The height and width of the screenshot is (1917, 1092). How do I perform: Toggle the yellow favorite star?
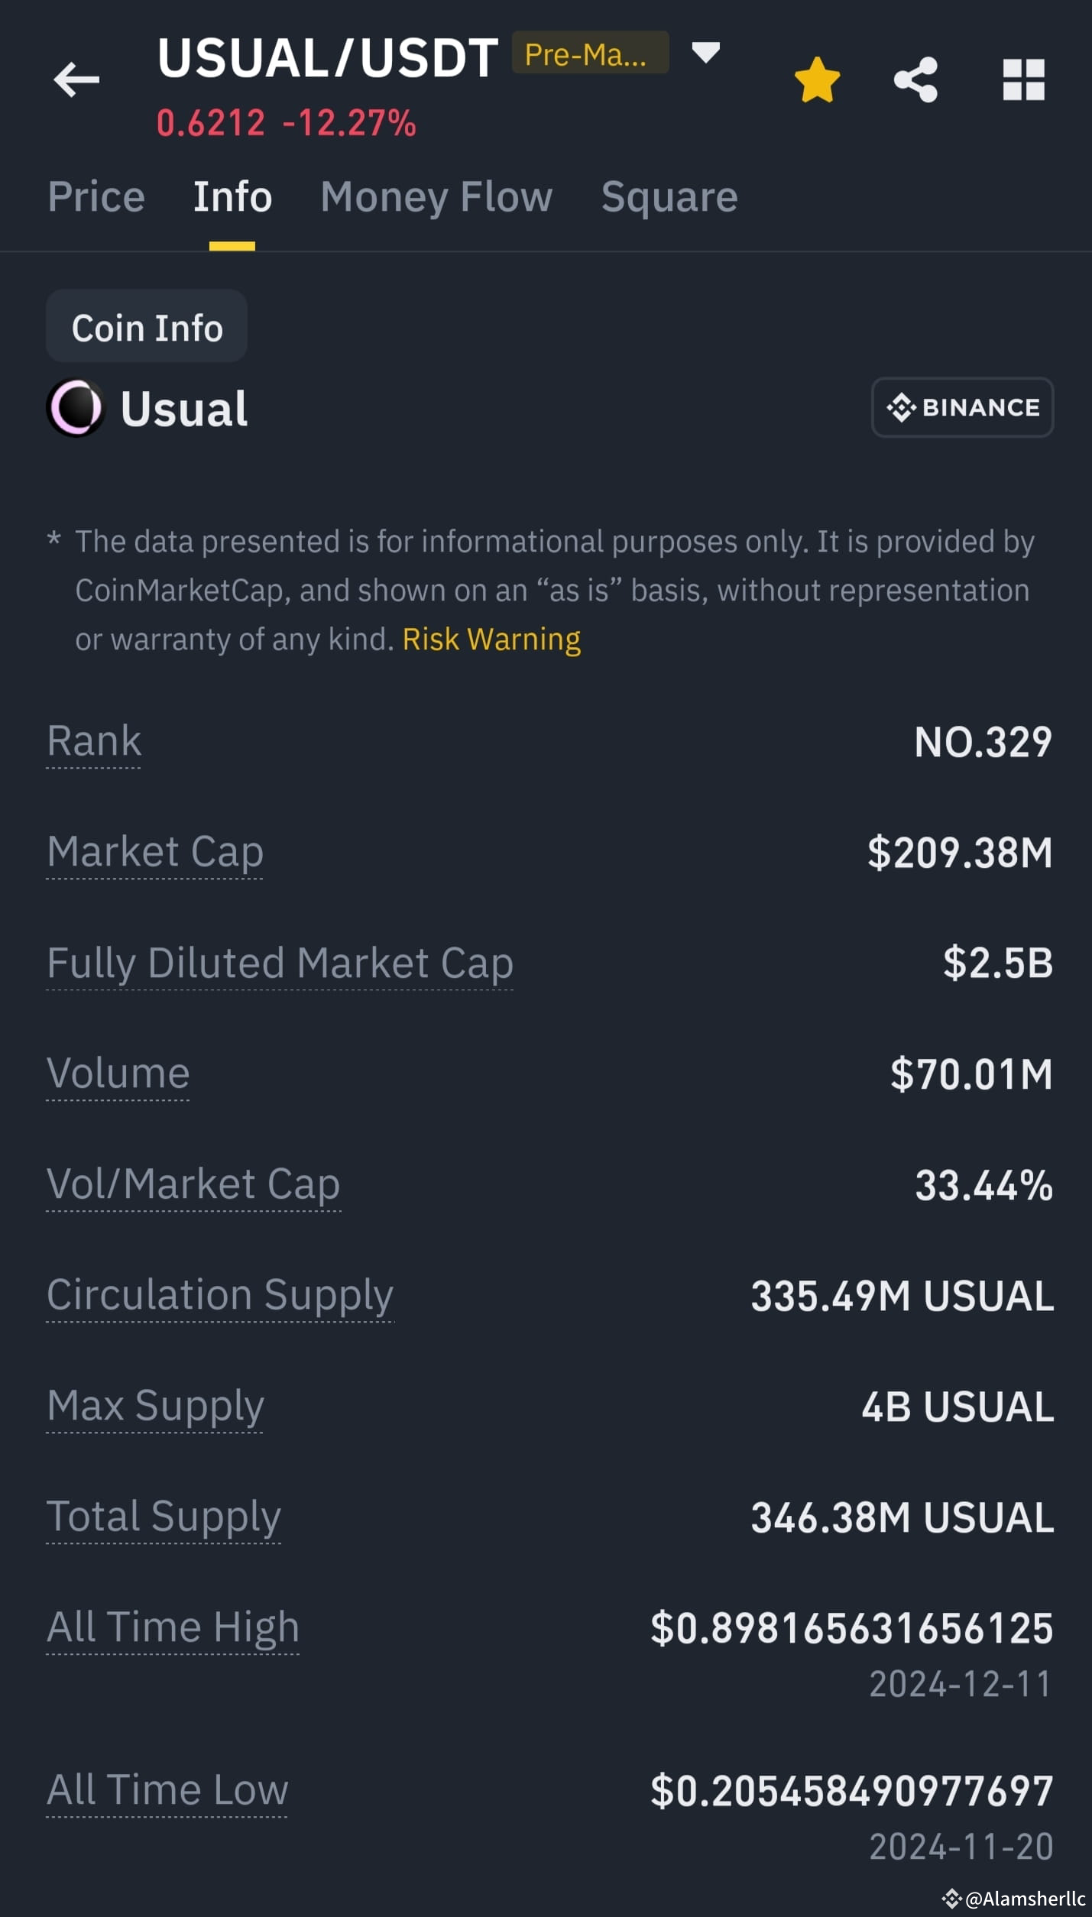817,79
